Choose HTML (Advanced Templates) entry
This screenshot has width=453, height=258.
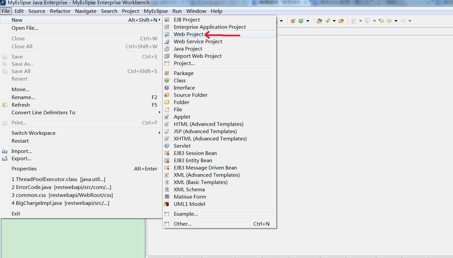[219, 124]
